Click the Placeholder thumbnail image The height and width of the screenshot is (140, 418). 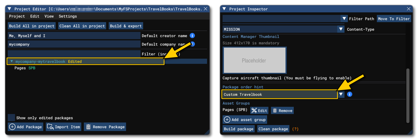255,60
